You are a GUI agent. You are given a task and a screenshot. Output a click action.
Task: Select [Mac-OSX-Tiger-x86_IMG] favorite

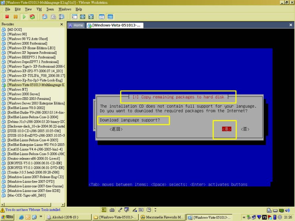coord(27,195)
